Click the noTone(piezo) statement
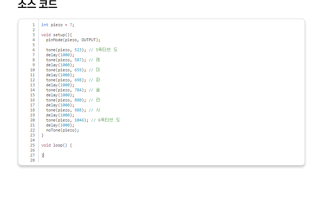This screenshot has width=323, height=201. click(62, 130)
